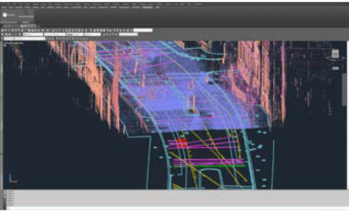Open the second white dropdown in the second toolbar row
The image size is (349, 212).
(55, 34)
